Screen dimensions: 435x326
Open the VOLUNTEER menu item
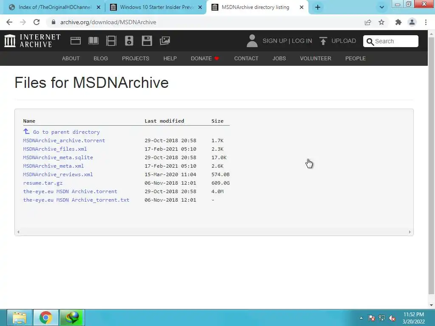[316, 59]
